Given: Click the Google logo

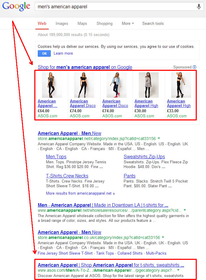Looking at the screenshot, I should tap(16, 6).
